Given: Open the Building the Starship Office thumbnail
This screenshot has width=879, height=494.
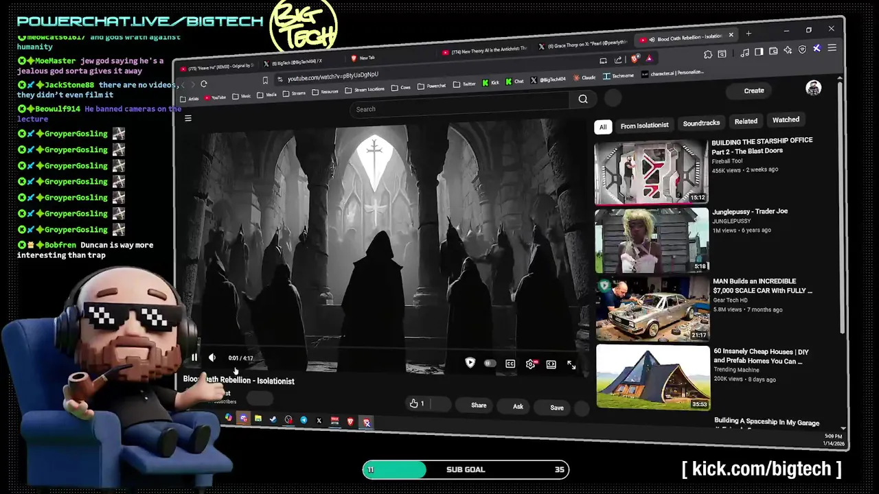Looking at the screenshot, I should (x=651, y=173).
